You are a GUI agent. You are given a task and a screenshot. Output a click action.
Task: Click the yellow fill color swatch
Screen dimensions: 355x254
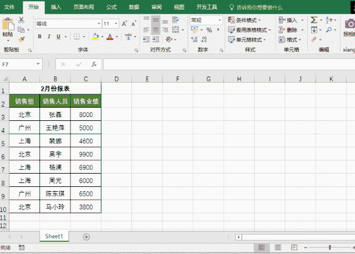pyautogui.click(x=95, y=37)
